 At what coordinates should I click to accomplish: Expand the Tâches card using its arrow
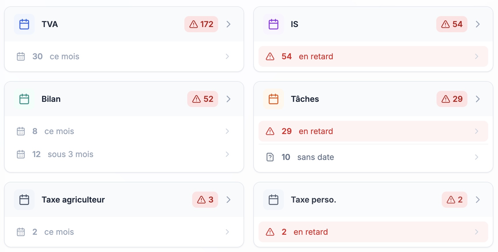[478, 99]
